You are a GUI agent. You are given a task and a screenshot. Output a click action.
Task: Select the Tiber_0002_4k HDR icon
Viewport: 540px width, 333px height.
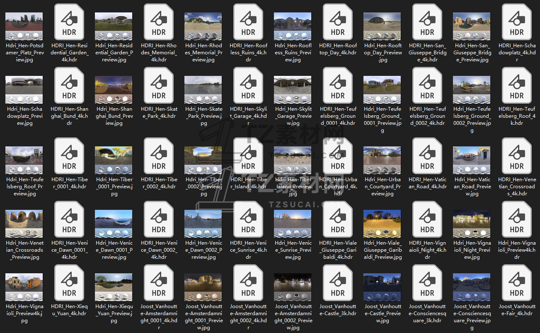[159, 156]
